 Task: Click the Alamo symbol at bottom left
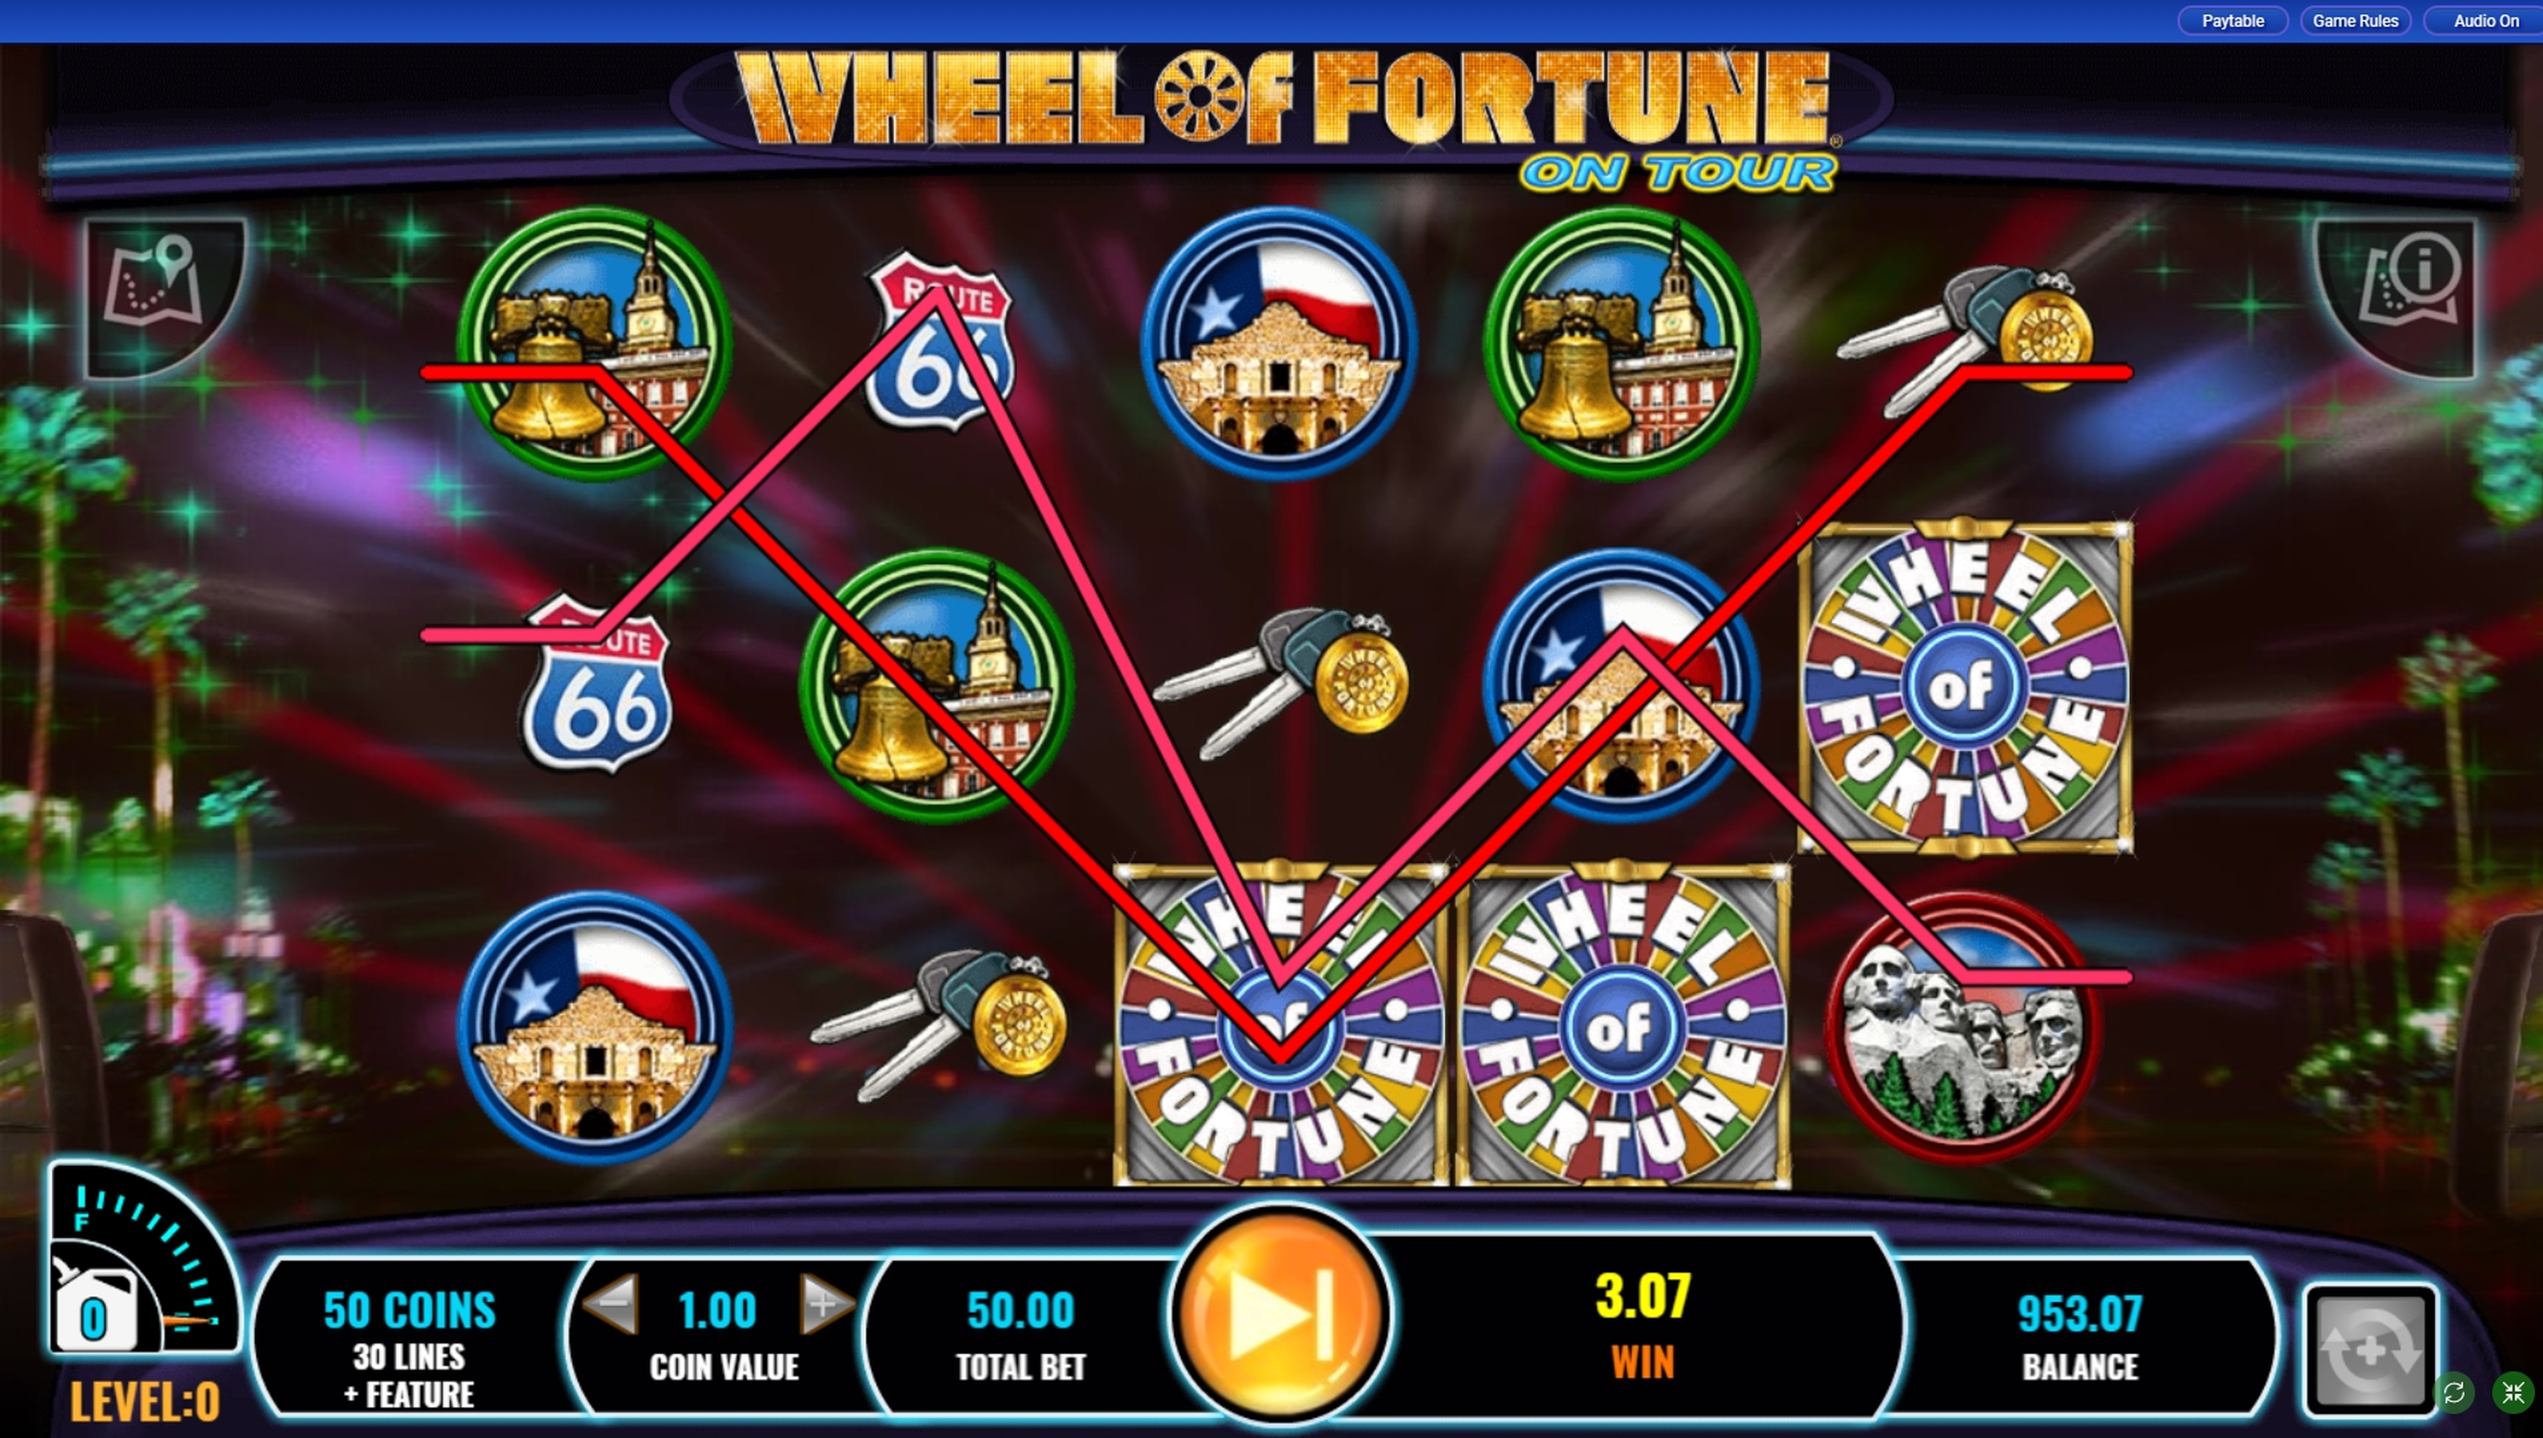[596, 1027]
